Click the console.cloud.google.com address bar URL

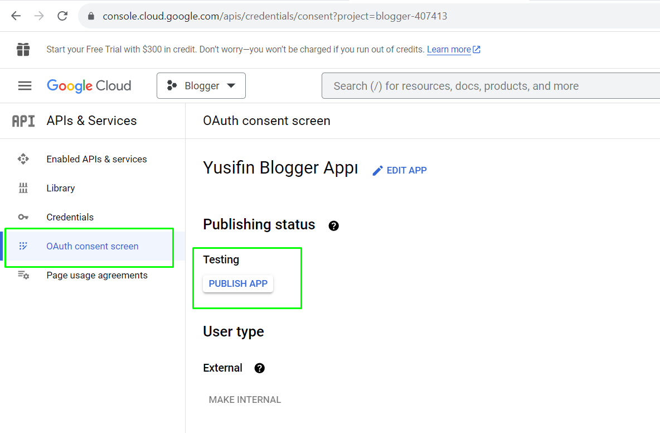[275, 16]
